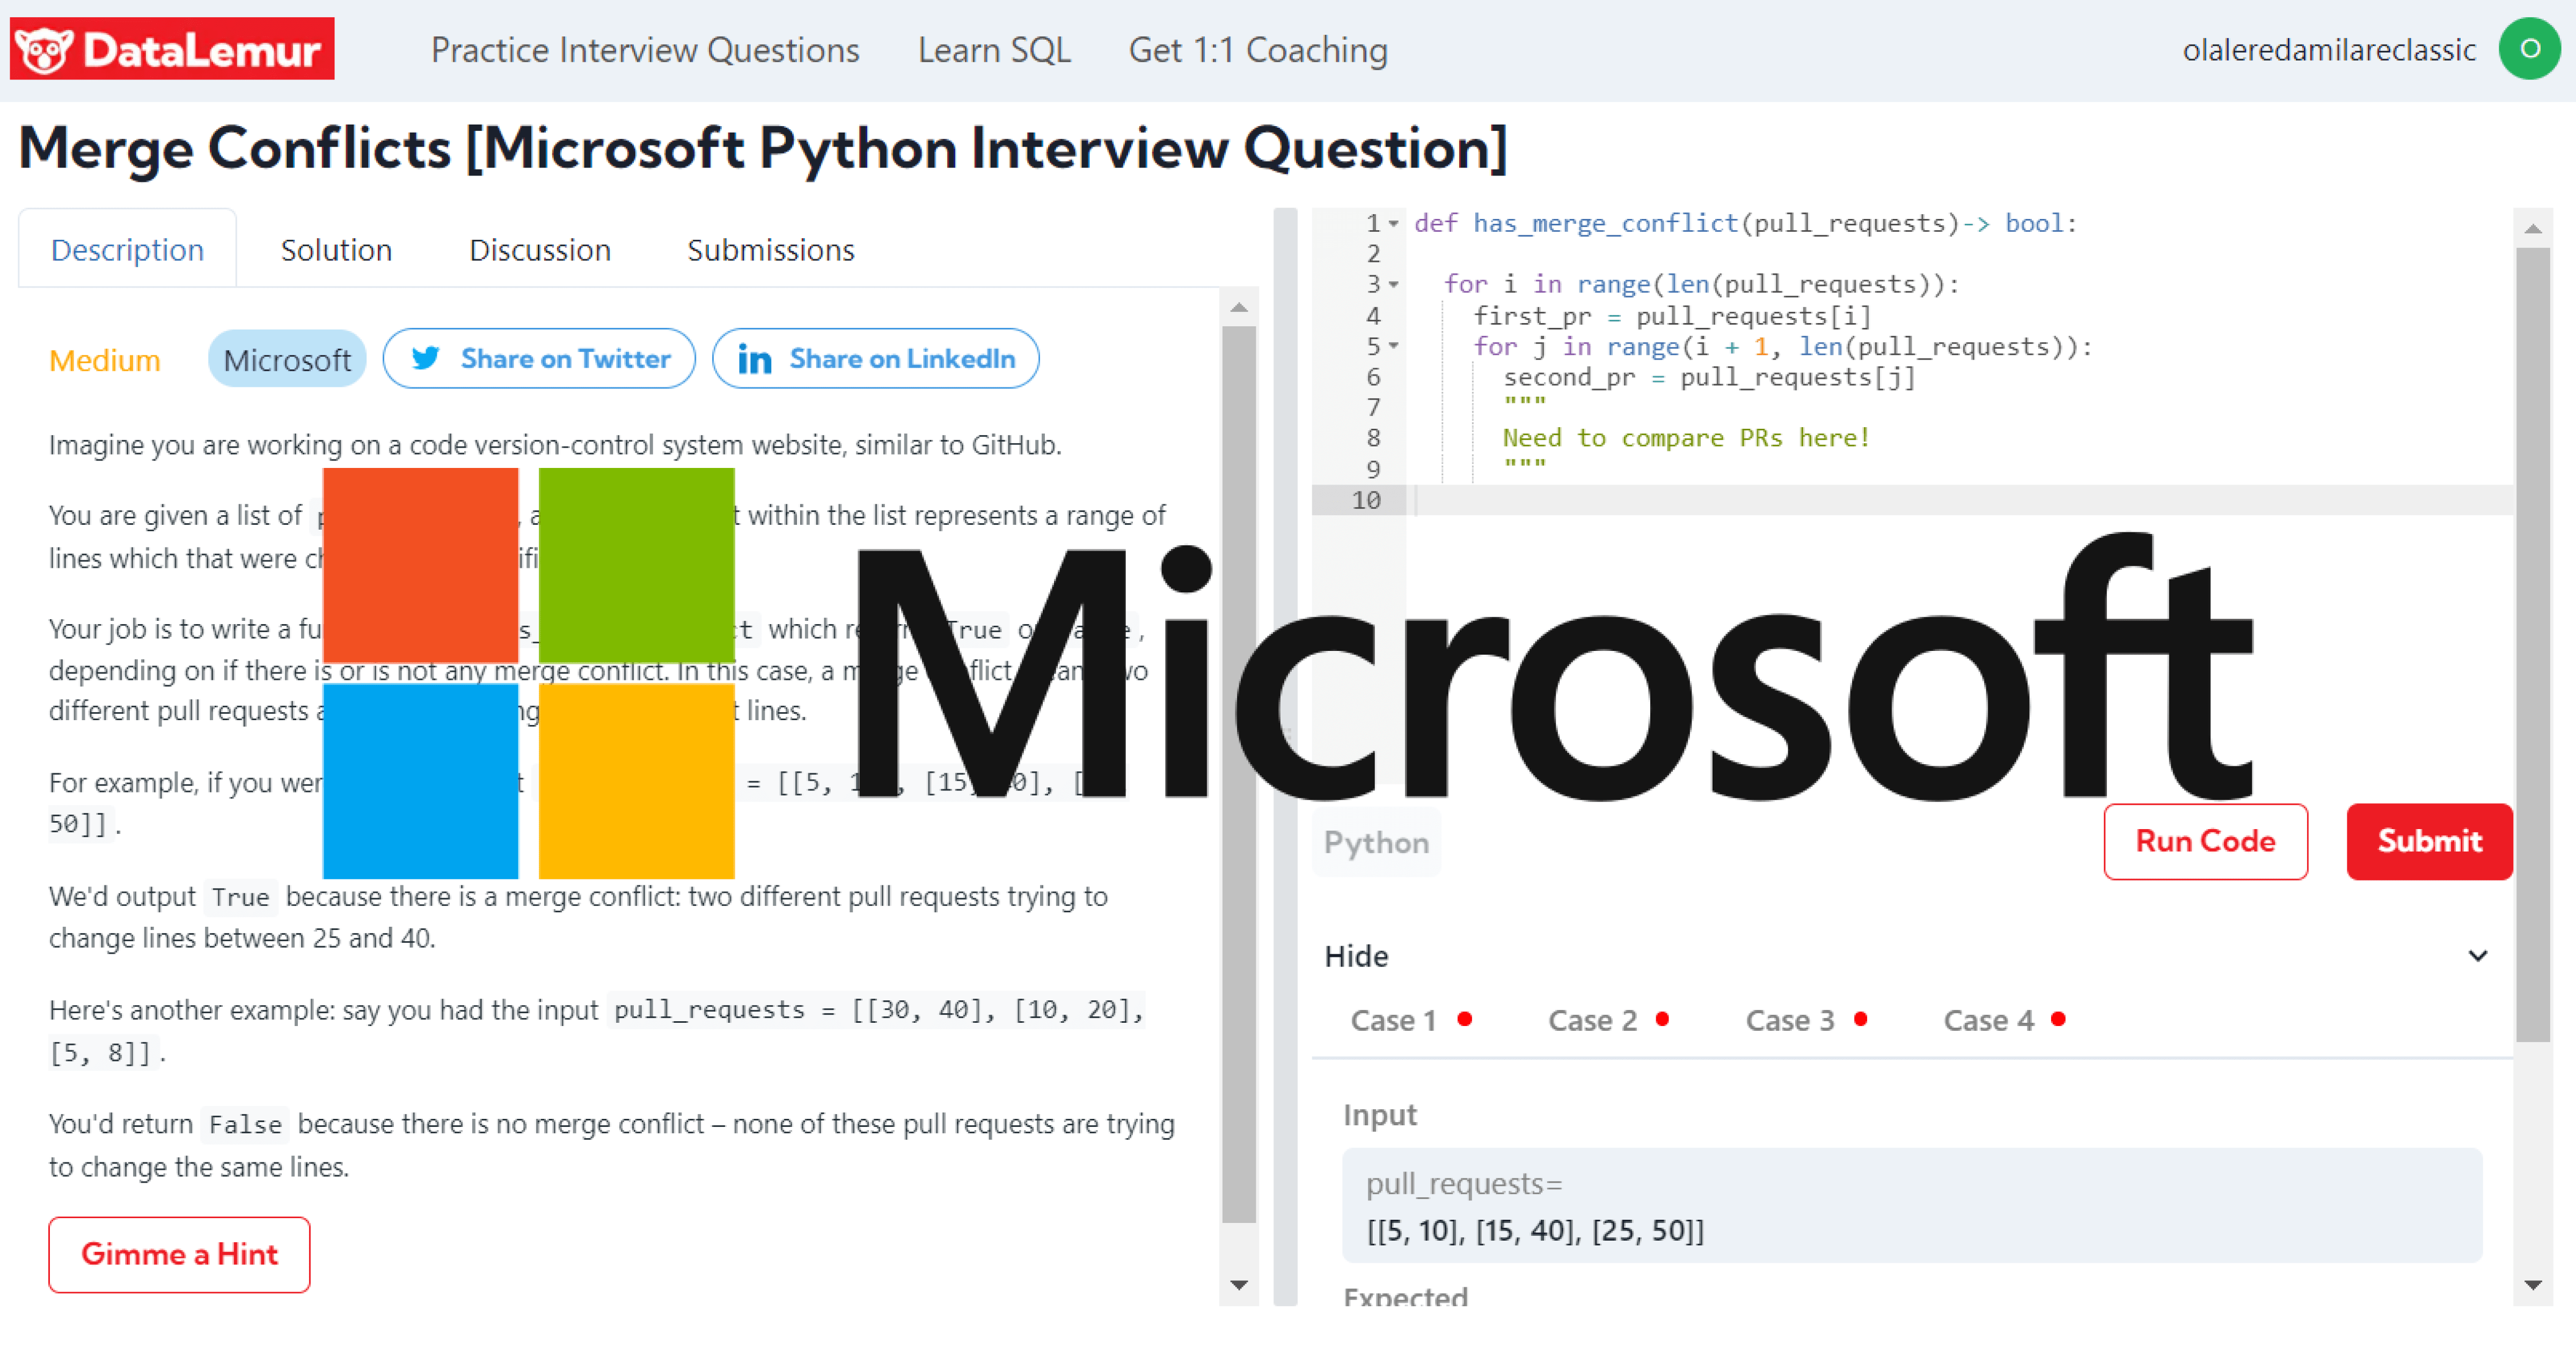Collapse test cases with the Hide chevron

click(2478, 956)
